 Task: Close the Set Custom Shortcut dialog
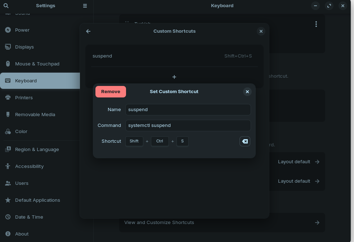click(247, 92)
